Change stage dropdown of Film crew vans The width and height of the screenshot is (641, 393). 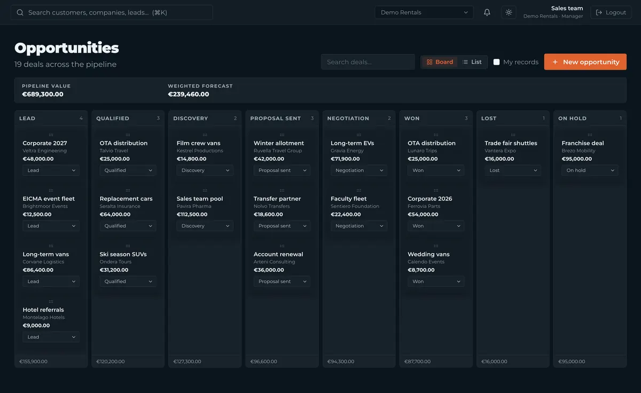pos(205,170)
